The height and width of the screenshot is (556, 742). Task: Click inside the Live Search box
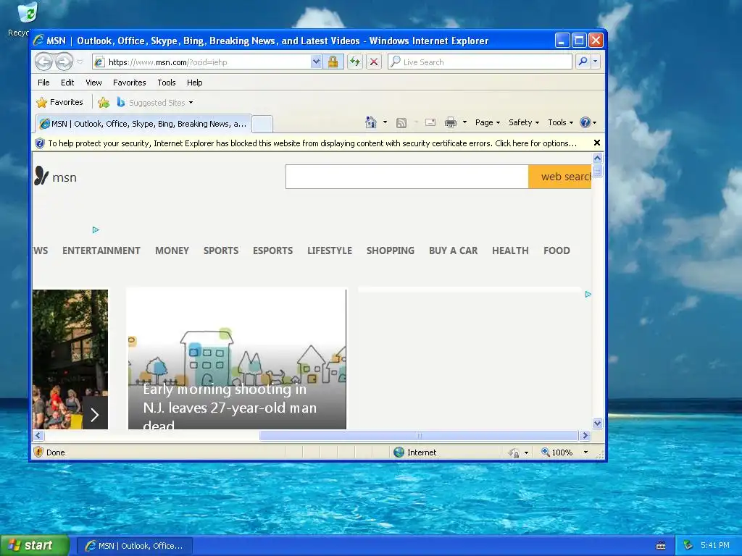pyautogui.click(x=480, y=62)
